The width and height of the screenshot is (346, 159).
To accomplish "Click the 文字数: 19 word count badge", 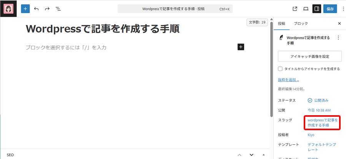I will (257, 22).
